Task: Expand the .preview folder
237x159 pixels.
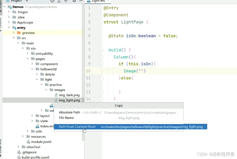Action: [x=13, y=32]
